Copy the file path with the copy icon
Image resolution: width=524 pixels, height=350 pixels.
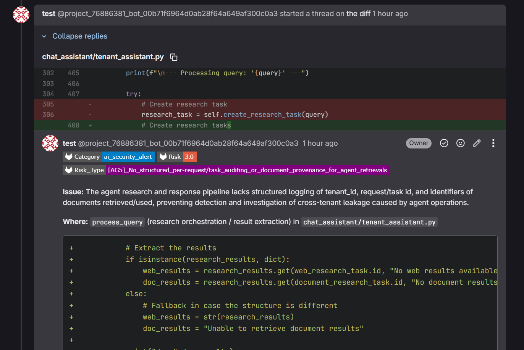tap(174, 56)
